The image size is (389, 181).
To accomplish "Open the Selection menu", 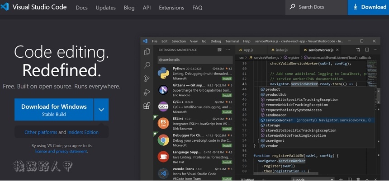I will [179, 41].
